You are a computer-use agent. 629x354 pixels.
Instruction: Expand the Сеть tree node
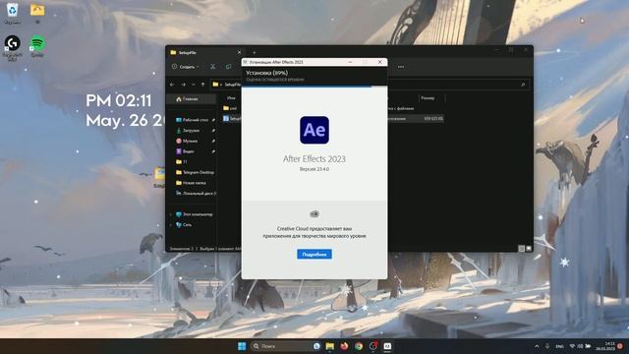tap(171, 225)
